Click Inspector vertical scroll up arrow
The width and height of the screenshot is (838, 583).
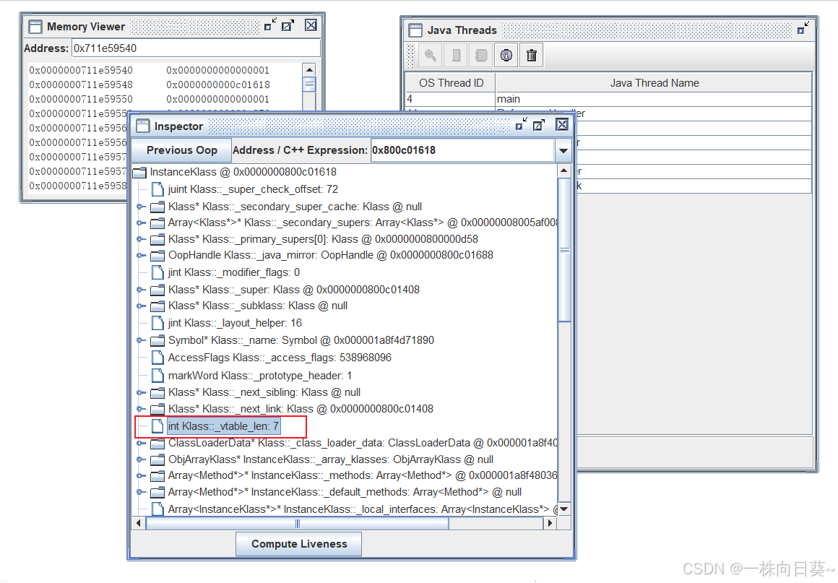[x=564, y=171]
